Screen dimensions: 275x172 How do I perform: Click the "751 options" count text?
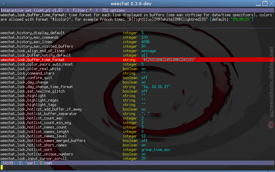[x=113, y=10]
